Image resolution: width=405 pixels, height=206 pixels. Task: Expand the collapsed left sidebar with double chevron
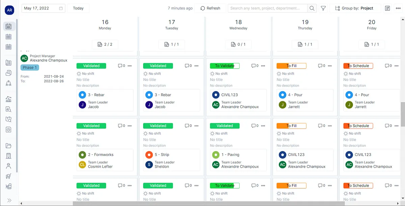pyautogui.click(x=9, y=200)
